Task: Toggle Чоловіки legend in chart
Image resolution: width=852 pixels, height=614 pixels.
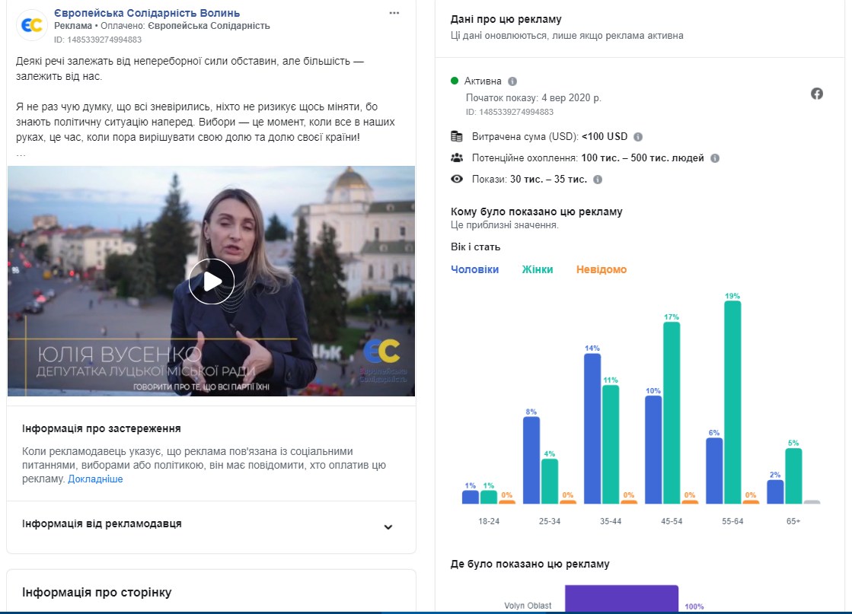Action: click(474, 269)
